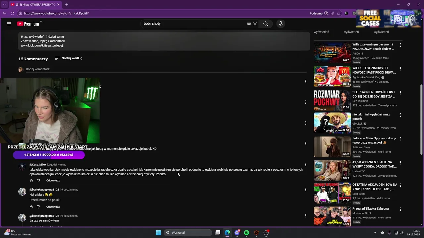This screenshot has height=238, width=424.
Task: Click the site info icon in address bar
Action: pyautogui.click(x=20, y=13)
